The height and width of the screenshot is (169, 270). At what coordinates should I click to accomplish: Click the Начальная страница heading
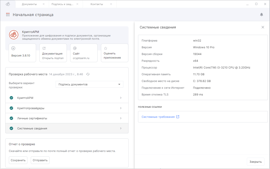[x=33, y=15]
